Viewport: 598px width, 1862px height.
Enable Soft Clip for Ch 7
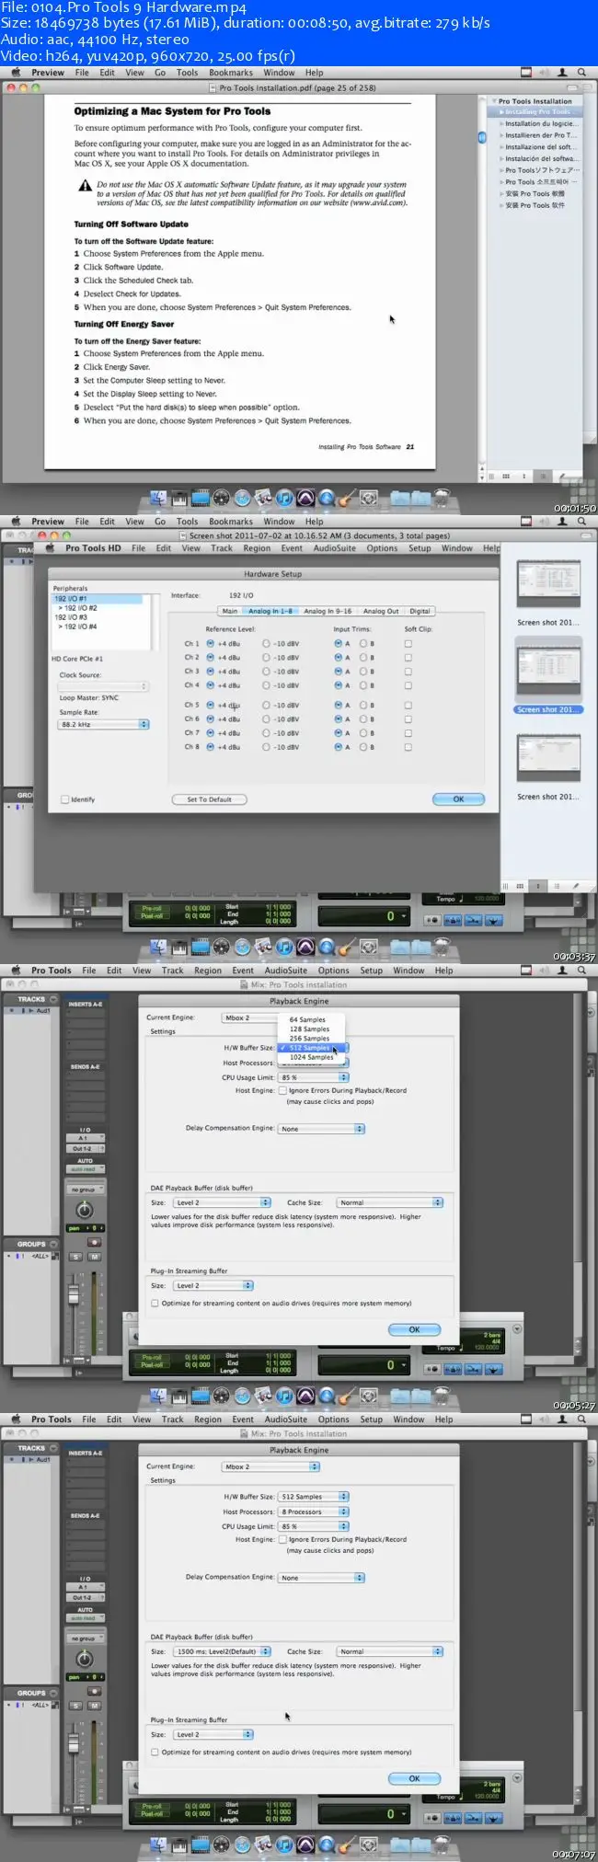click(x=408, y=733)
